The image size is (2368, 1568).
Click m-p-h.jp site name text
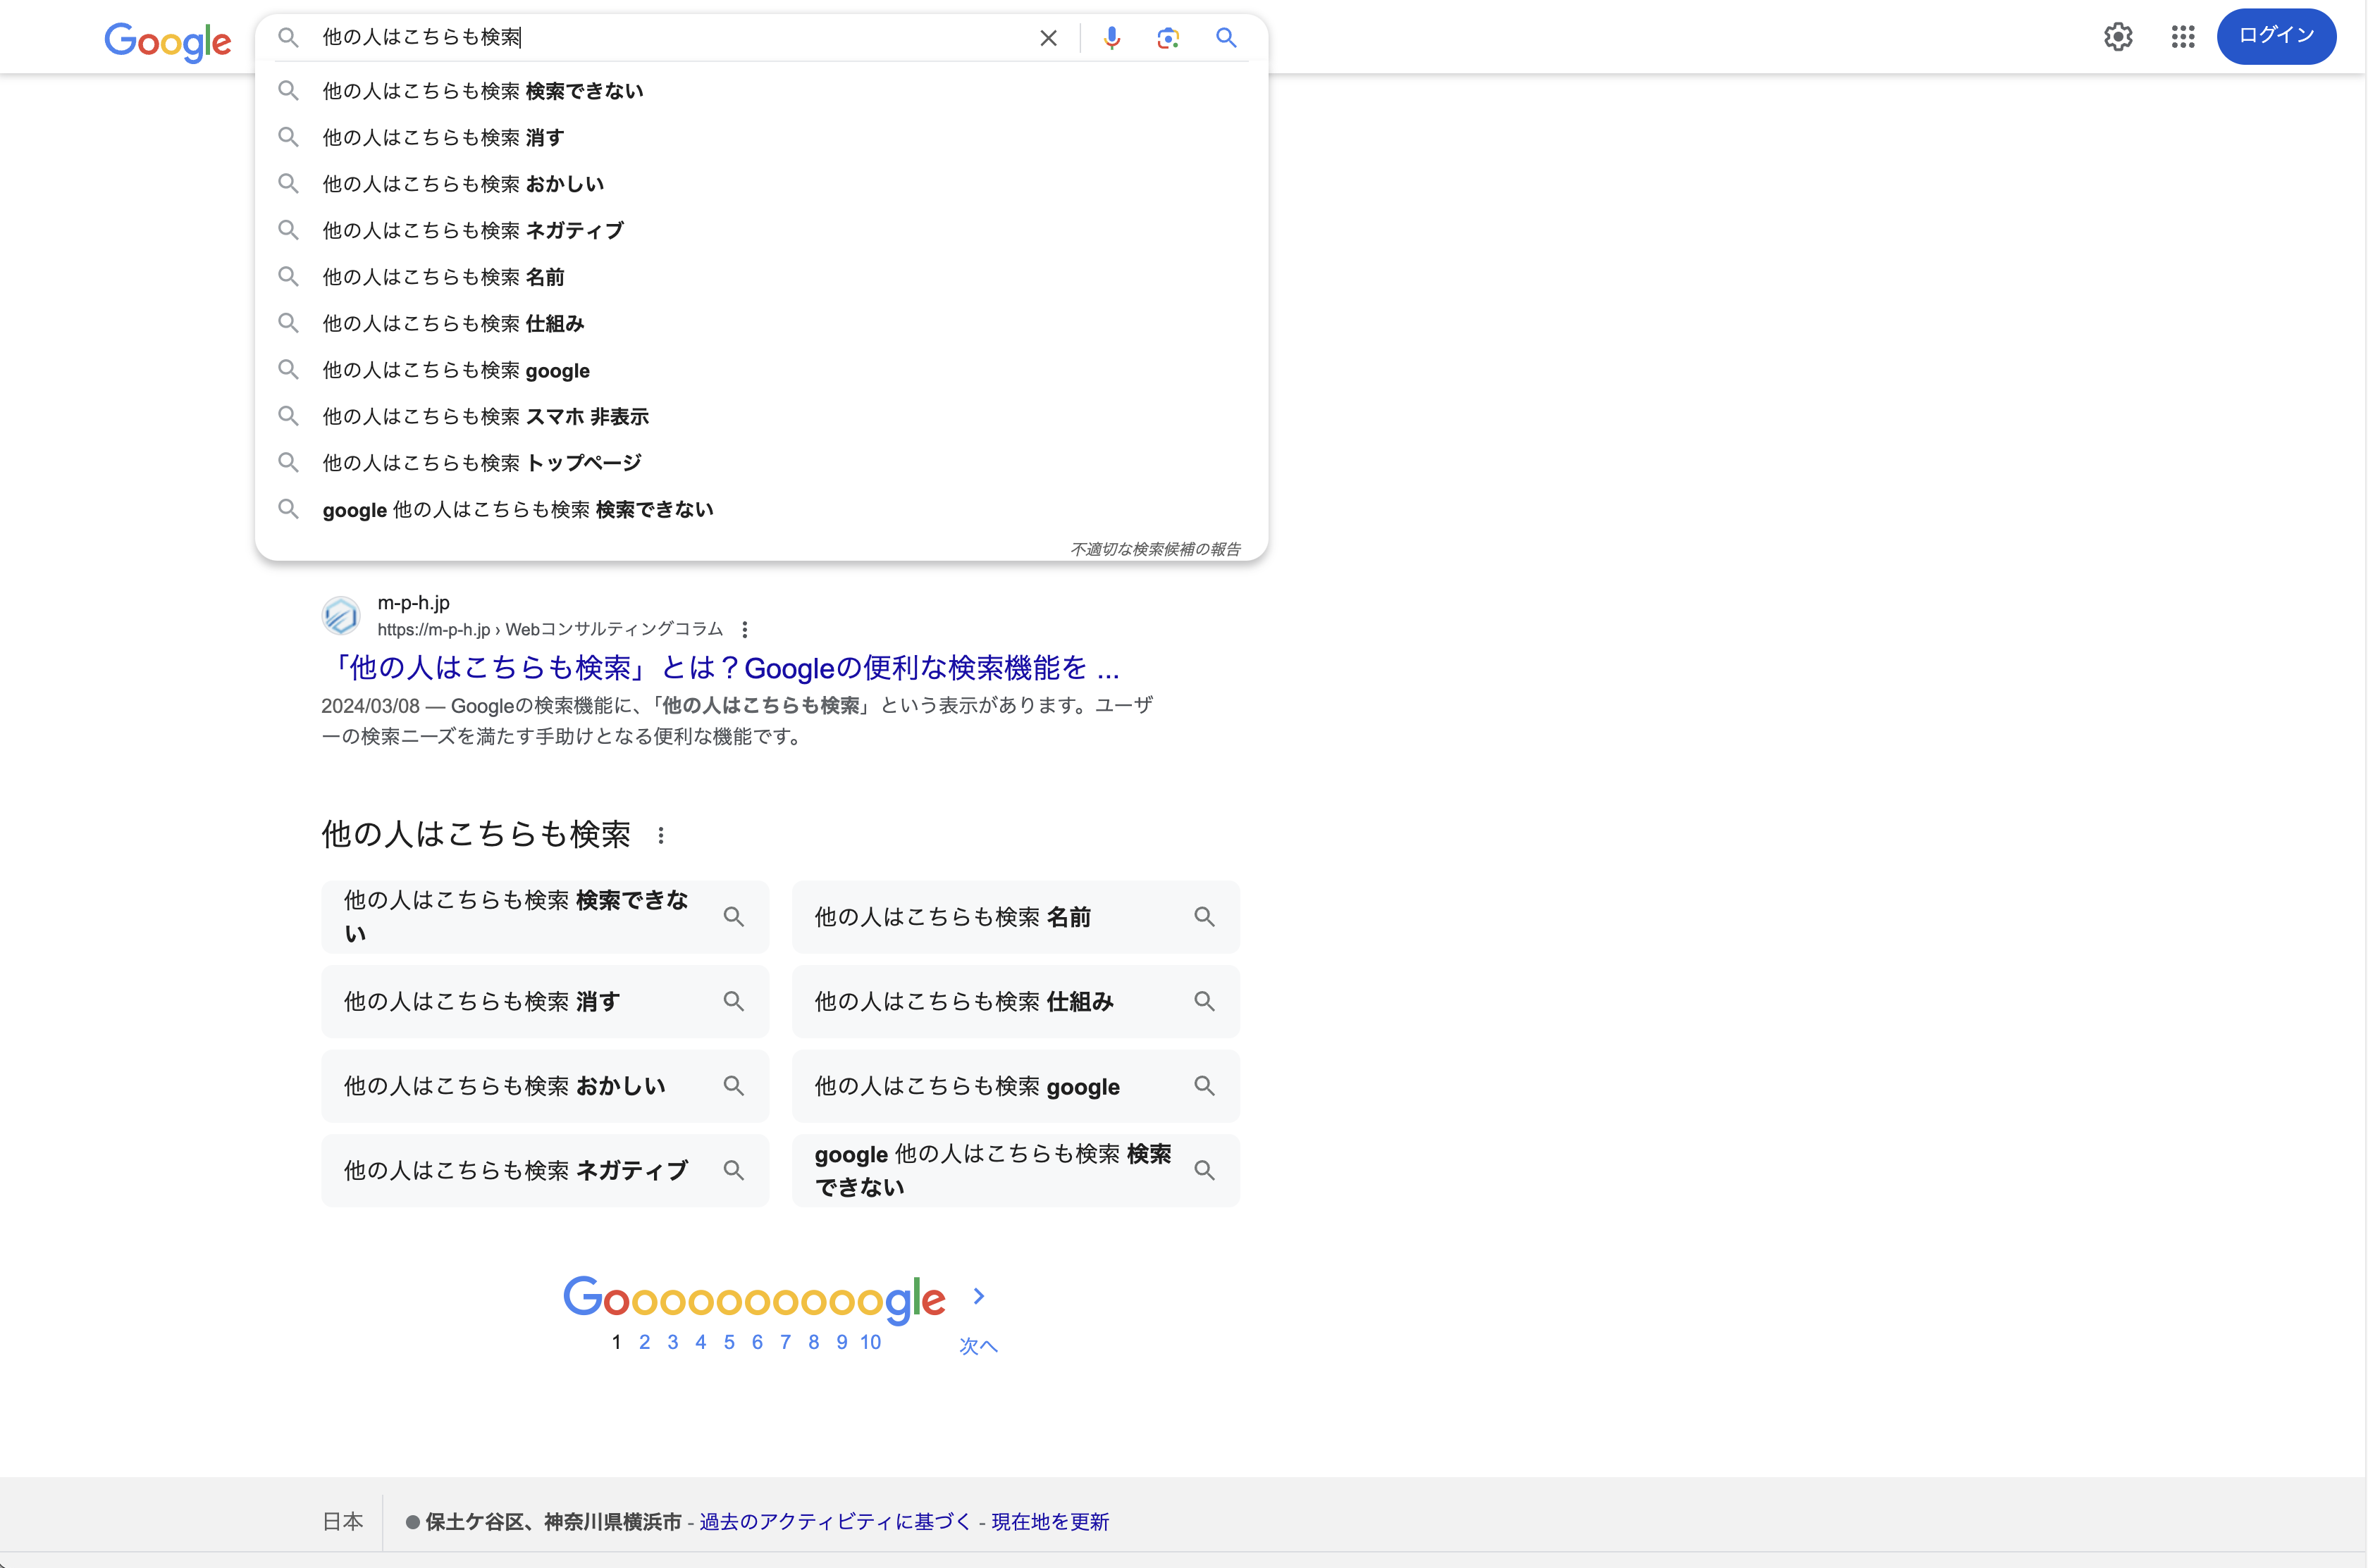click(x=413, y=602)
